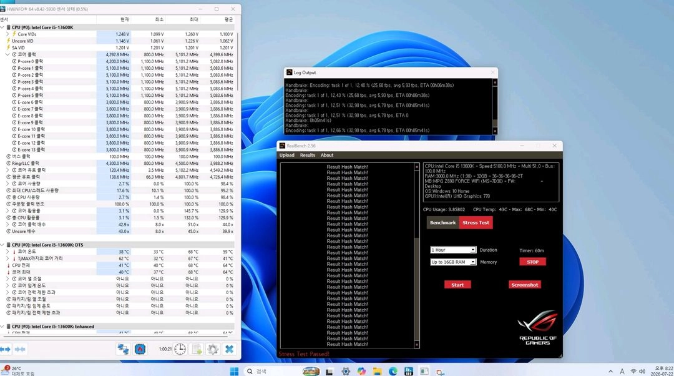Open Microsoft Edge in taskbar
This screenshot has height=376, width=674.
[393, 371]
